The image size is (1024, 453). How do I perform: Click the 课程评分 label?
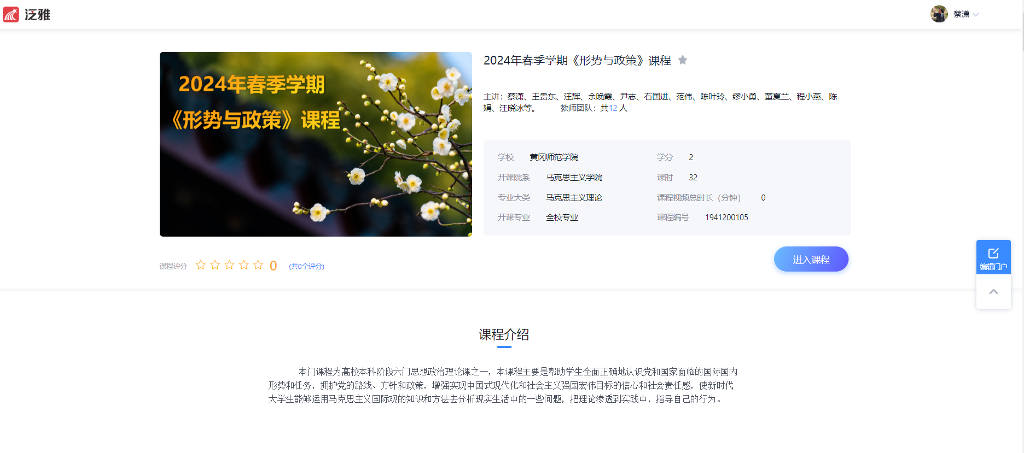point(173,266)
